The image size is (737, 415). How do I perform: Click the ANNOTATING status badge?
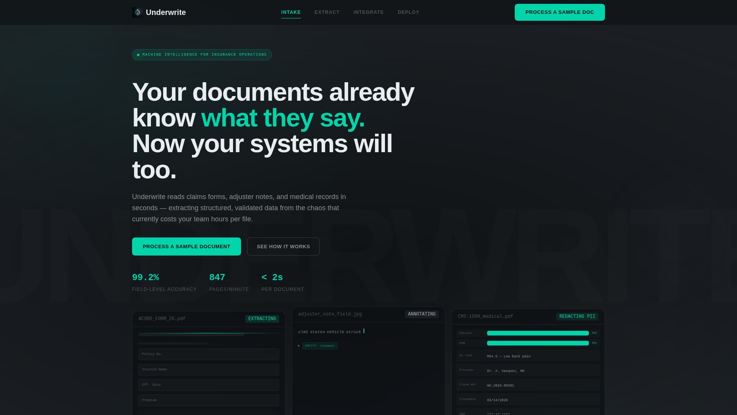click(422, 314)
